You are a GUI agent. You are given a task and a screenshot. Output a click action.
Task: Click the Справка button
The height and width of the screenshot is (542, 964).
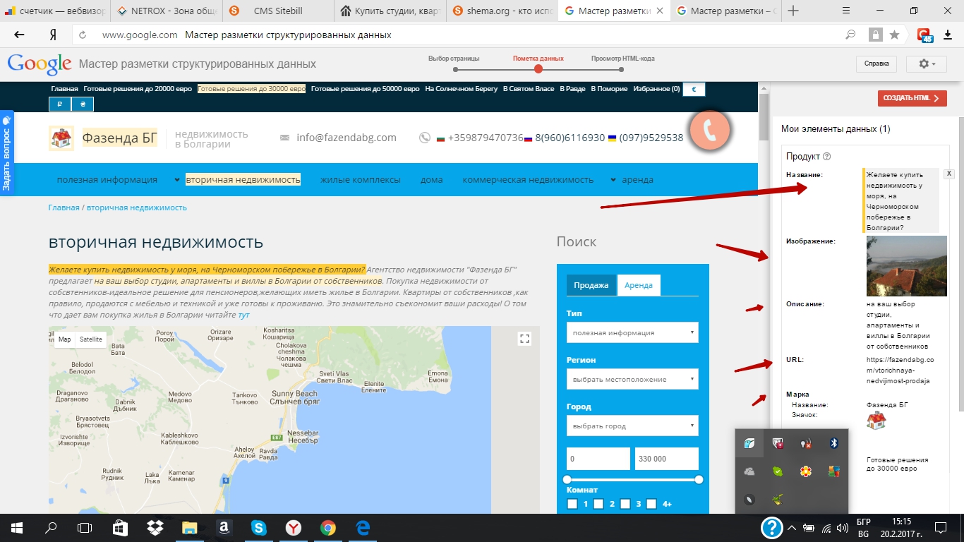tap(876, 64)
